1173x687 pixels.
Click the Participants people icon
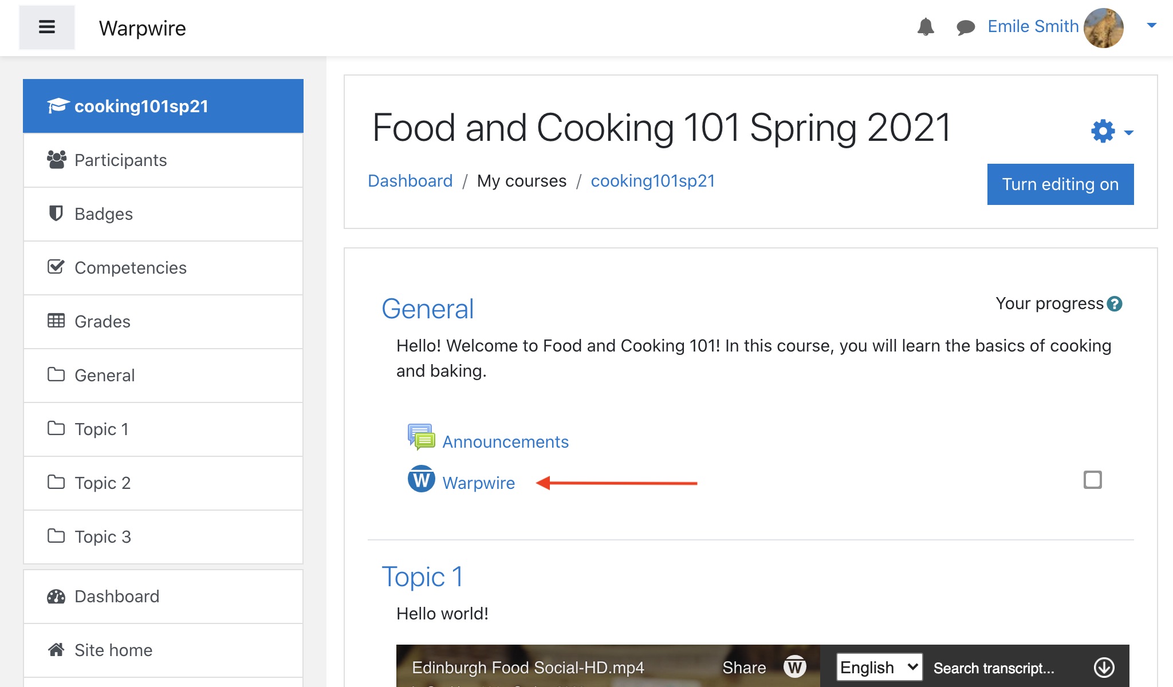coord(56,160)
